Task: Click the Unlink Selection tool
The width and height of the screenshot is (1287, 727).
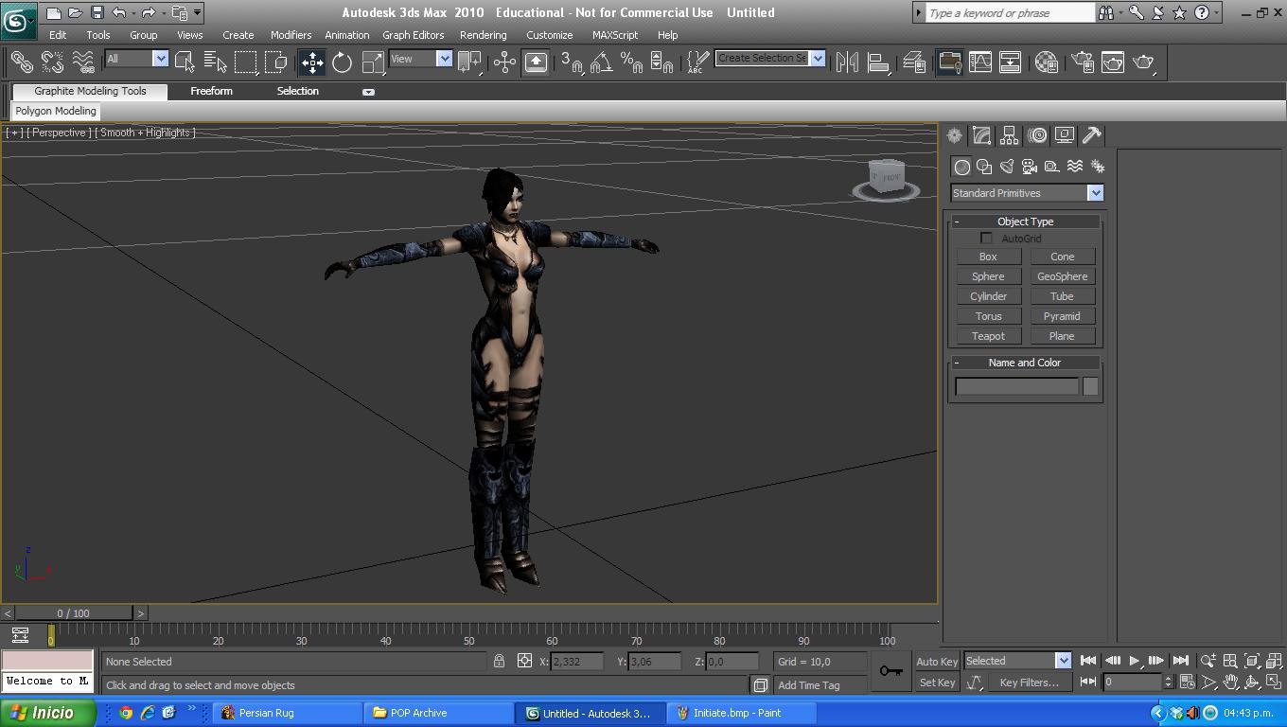Action: [x=52, y=62]
